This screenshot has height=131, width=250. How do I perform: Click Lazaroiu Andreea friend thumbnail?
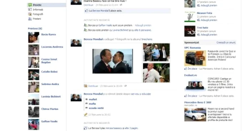pos(34,50)
